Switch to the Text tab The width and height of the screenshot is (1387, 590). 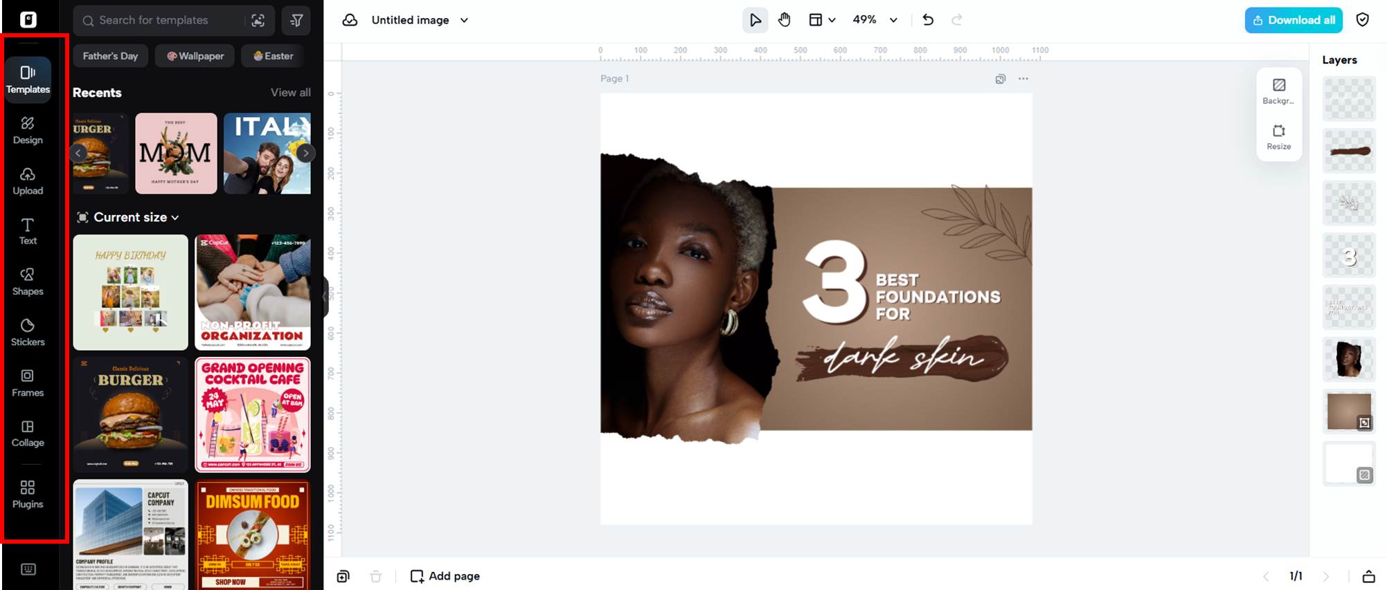28,231
